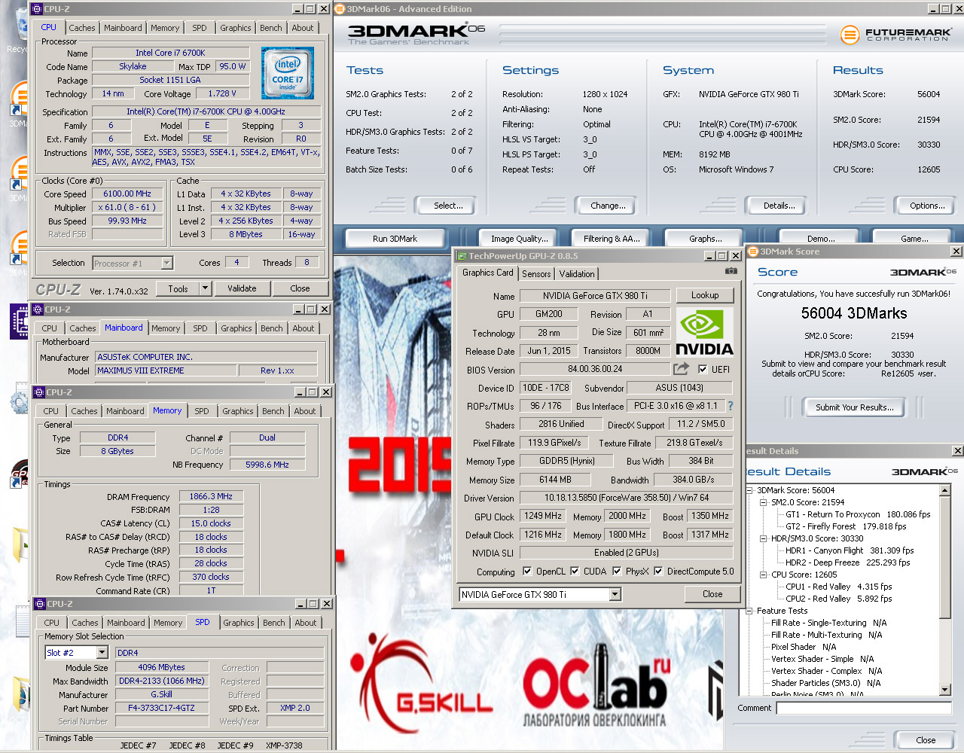This screenshot has width=964, height=753.
Task: Select GT1 - Return To Proxycon result row
Action: (x=858, y=514)
